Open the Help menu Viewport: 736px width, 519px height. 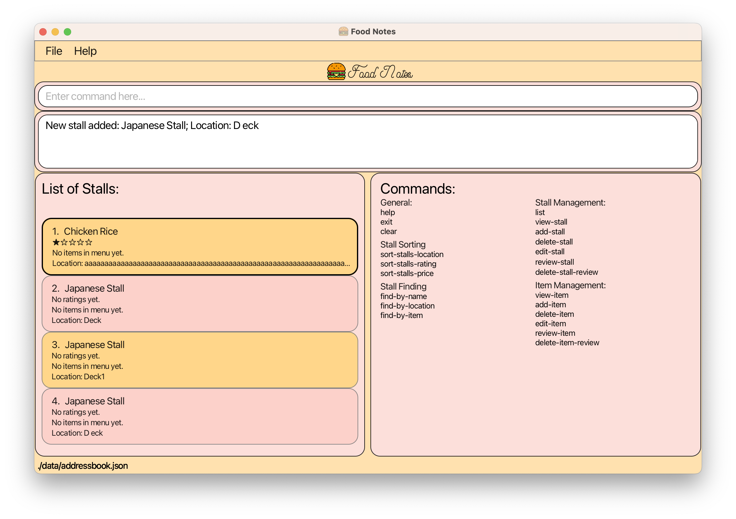click(85, 51)
